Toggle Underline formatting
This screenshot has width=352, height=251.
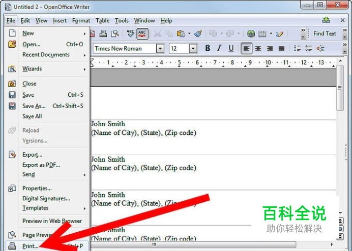coord(231,48)
